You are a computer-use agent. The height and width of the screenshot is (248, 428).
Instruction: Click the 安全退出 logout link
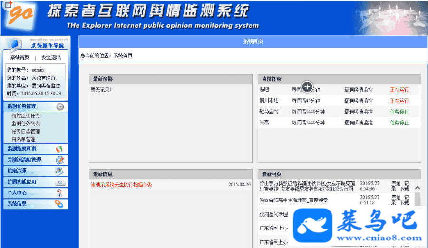51,57
